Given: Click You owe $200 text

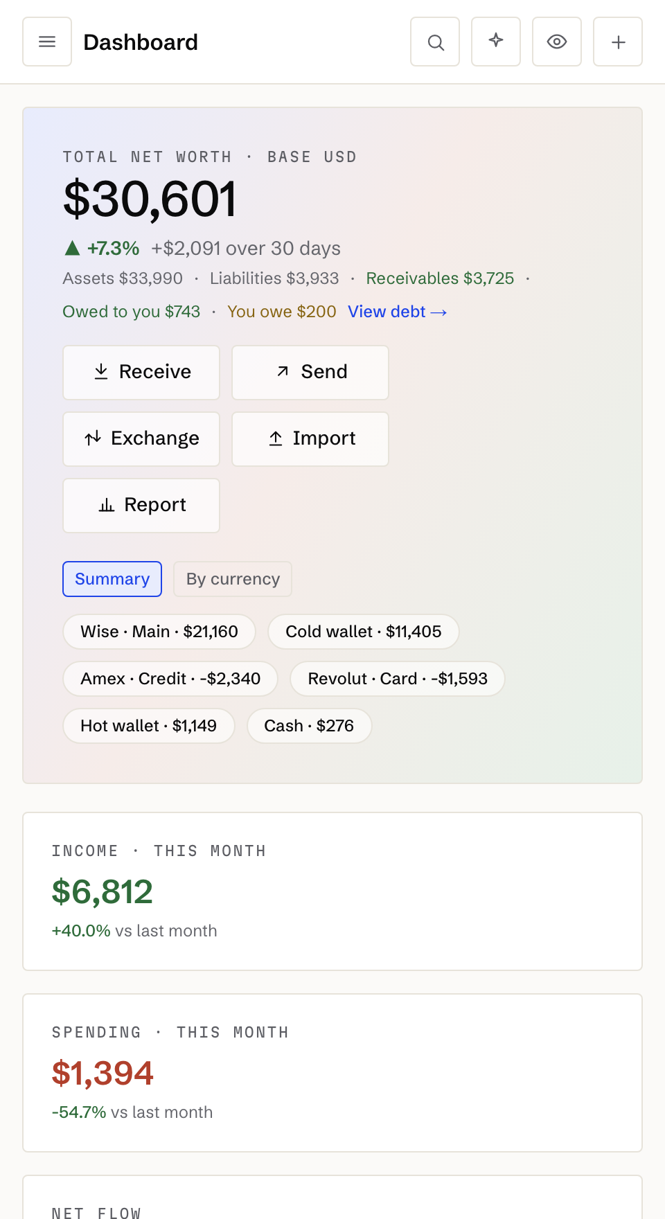Looking at the screenshot, I should (x=282, y=312).
